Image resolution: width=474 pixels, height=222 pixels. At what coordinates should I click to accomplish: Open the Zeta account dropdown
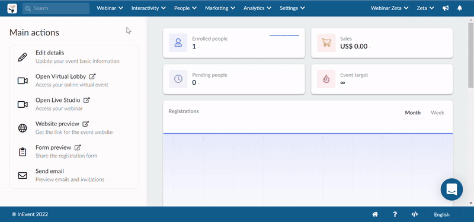point(425,8)
